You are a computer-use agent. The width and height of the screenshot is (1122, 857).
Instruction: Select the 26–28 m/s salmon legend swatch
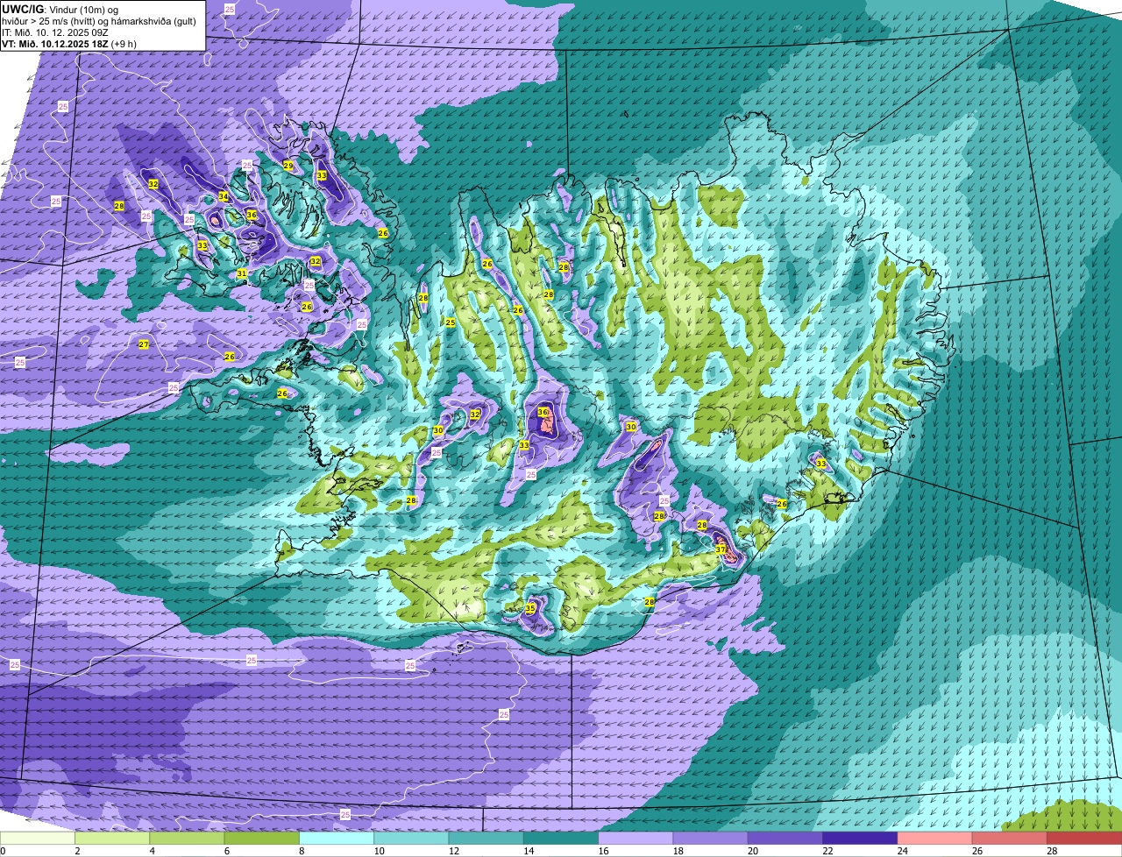[1010, 838]
